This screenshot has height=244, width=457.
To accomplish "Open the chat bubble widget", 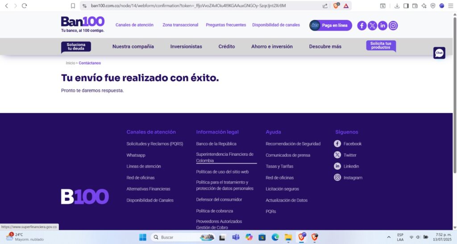I will [x=439, y=53].
